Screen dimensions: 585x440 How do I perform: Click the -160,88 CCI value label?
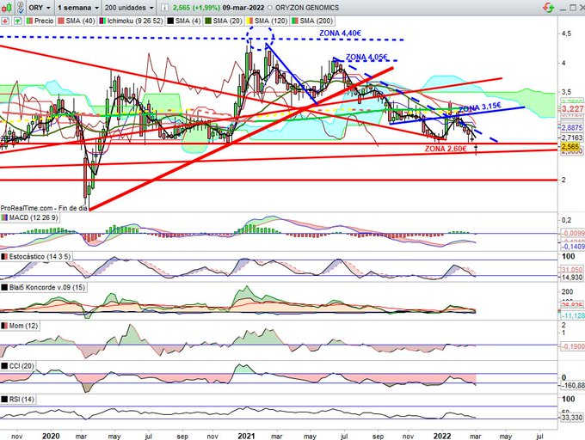click(573, 386)
